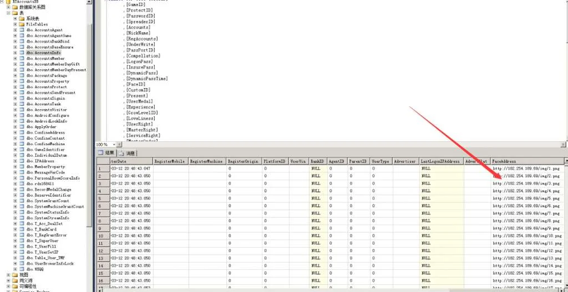Click the 数据库关系图 folder icon
Viewport: 568px width, 292px height.
15,7
